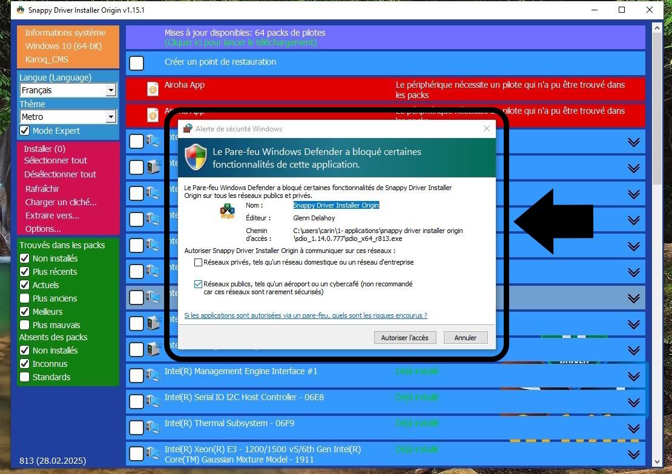Click device icon for Intel Thermal Subsystem - 06F9
This screenshot has height=474, width=672.
coord(153,427)
